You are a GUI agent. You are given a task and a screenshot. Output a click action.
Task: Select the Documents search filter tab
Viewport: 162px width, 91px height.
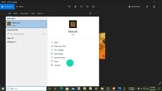click(24, 13)
